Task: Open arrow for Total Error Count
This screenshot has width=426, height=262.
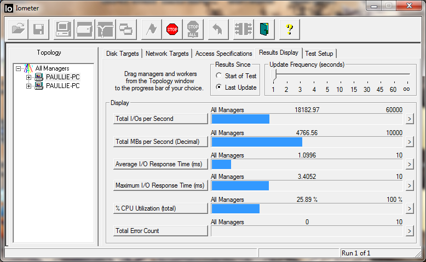Action: point(410,231)
